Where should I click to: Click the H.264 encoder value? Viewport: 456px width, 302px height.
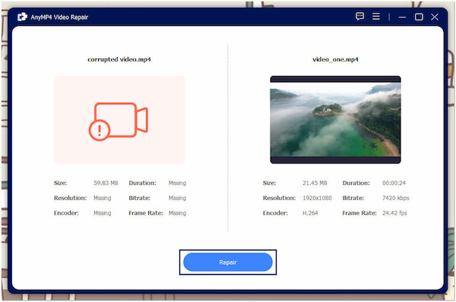coord(310,213)
